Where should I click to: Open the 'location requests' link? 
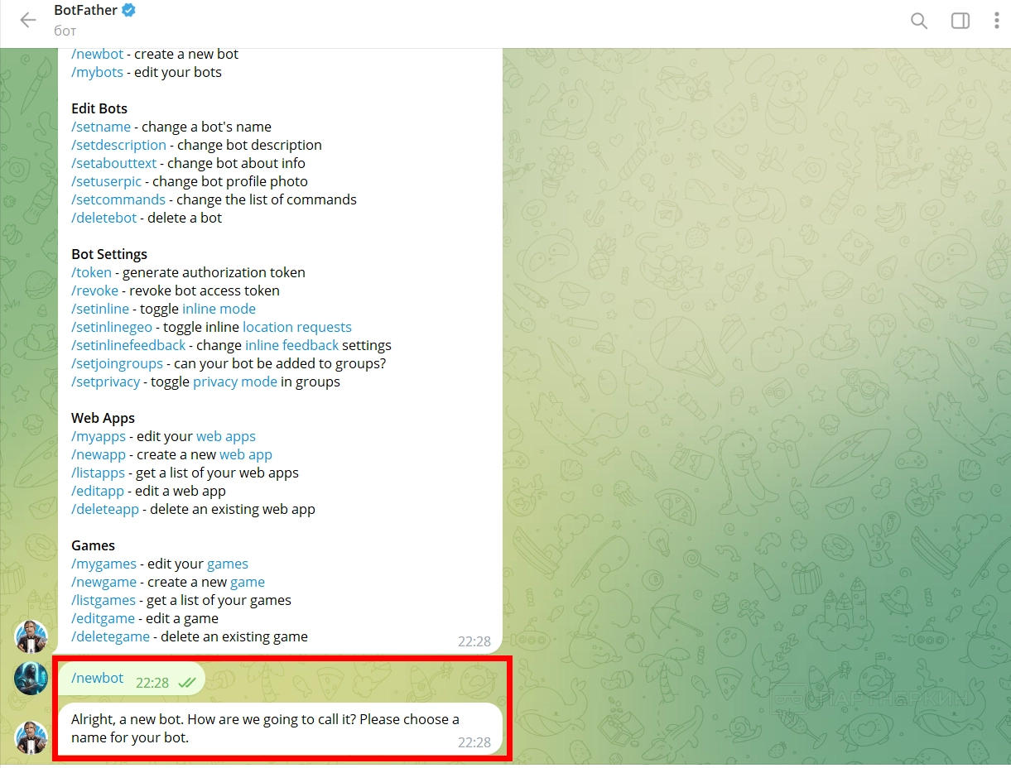tap(297, 327)
